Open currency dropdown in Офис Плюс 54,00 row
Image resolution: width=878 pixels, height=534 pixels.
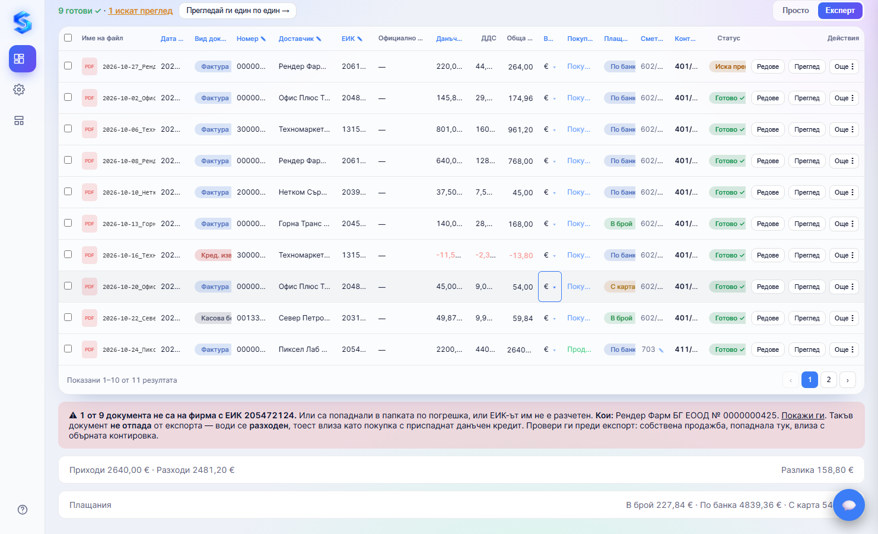(550, 287)
